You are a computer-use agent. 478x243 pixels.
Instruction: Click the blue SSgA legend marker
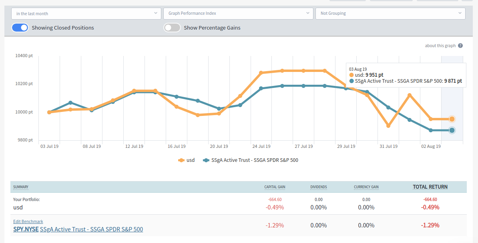(206, 160)
